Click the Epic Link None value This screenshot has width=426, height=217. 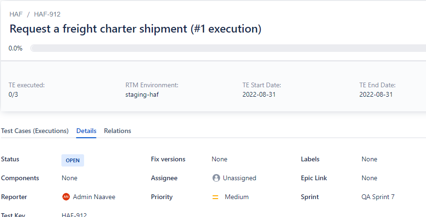pos(369,178)
